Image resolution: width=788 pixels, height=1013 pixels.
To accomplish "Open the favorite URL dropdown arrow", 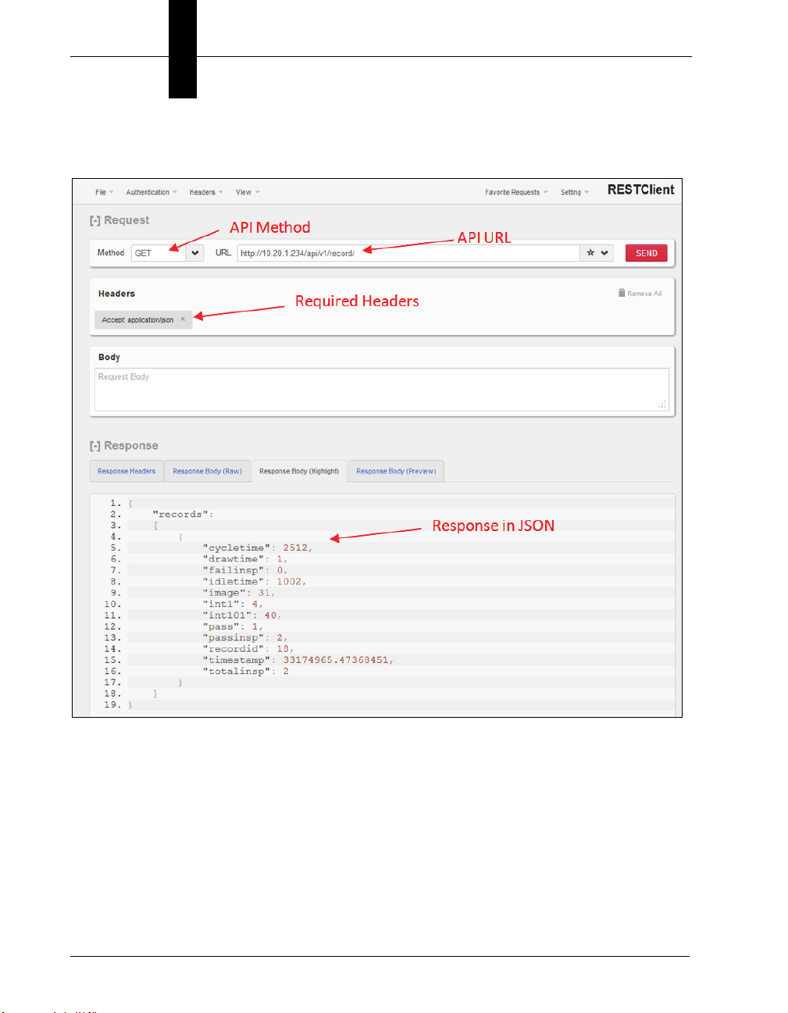I will click(604, 253).
